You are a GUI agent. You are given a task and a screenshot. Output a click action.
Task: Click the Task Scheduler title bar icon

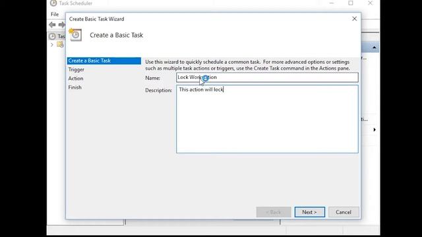[x=53, y=3]
